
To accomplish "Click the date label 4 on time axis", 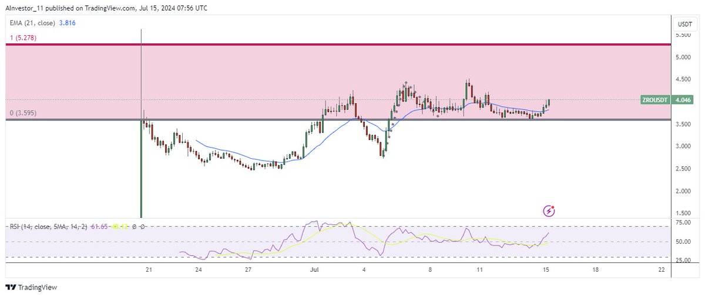I will (364, 270).
